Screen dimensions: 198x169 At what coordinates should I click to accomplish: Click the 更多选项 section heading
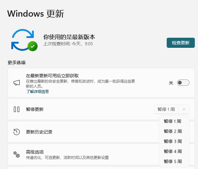(x=17, y=63)
